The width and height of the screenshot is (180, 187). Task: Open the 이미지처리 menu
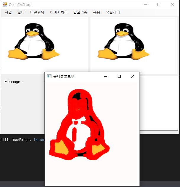click(59, 12)
